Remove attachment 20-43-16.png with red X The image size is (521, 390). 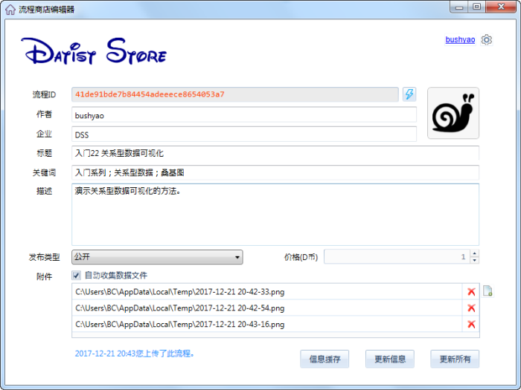[471, 325]
